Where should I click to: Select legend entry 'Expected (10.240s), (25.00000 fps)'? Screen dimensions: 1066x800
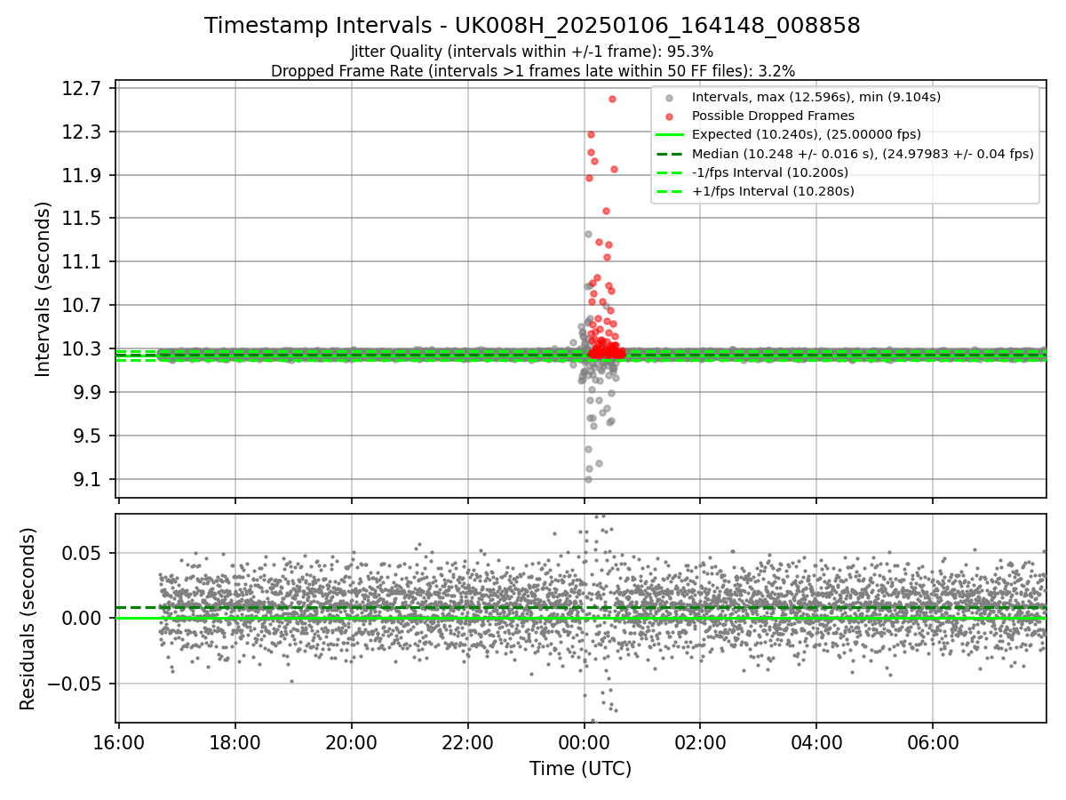pyautogui.click(x=806, y=134)
